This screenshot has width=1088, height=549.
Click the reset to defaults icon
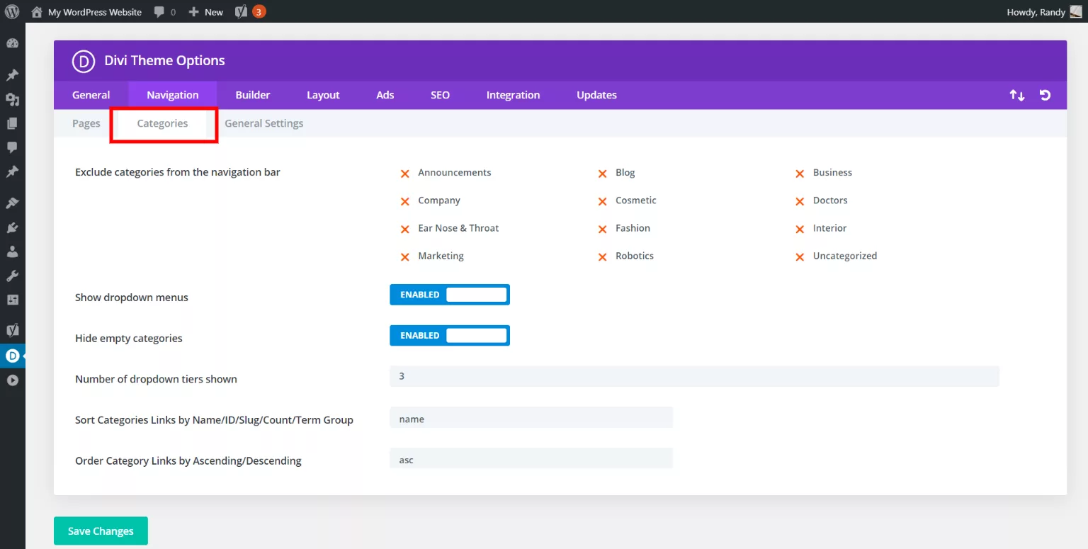(x=1045, y=95)
